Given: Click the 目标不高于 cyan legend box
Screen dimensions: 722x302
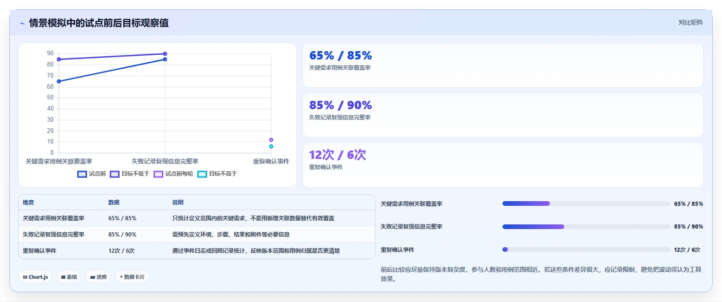Looking at the screenshot, I should [202, 174].
